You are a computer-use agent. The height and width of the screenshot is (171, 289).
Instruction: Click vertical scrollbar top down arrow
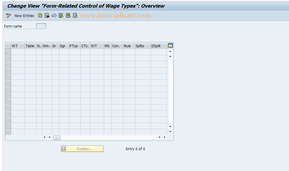click(x=170, y=57)
